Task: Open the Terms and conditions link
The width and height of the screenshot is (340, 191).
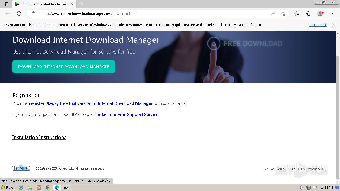Action: pyautogui.click(x=307, y=169)
